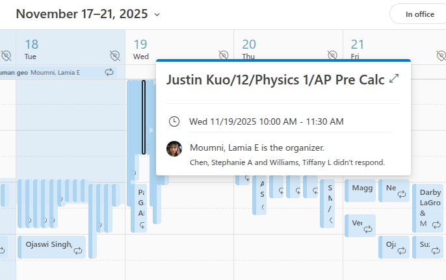The image size is (446, 280).
Task: Expand the event popup to full view
Action: 393,79
